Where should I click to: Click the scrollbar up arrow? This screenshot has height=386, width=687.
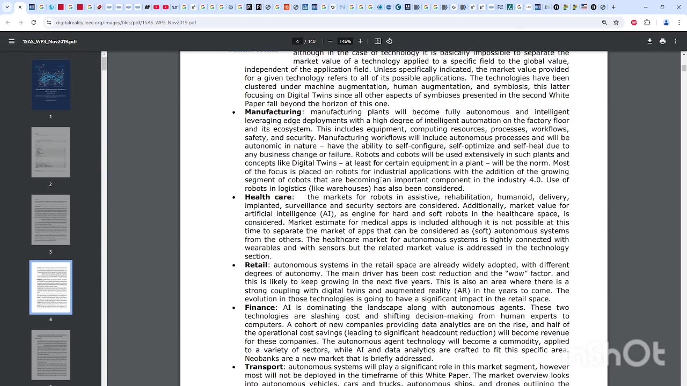684,55
